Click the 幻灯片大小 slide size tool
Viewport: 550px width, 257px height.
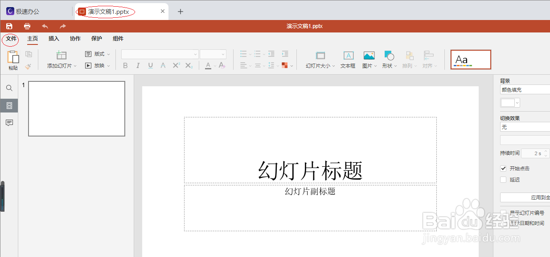319,60
